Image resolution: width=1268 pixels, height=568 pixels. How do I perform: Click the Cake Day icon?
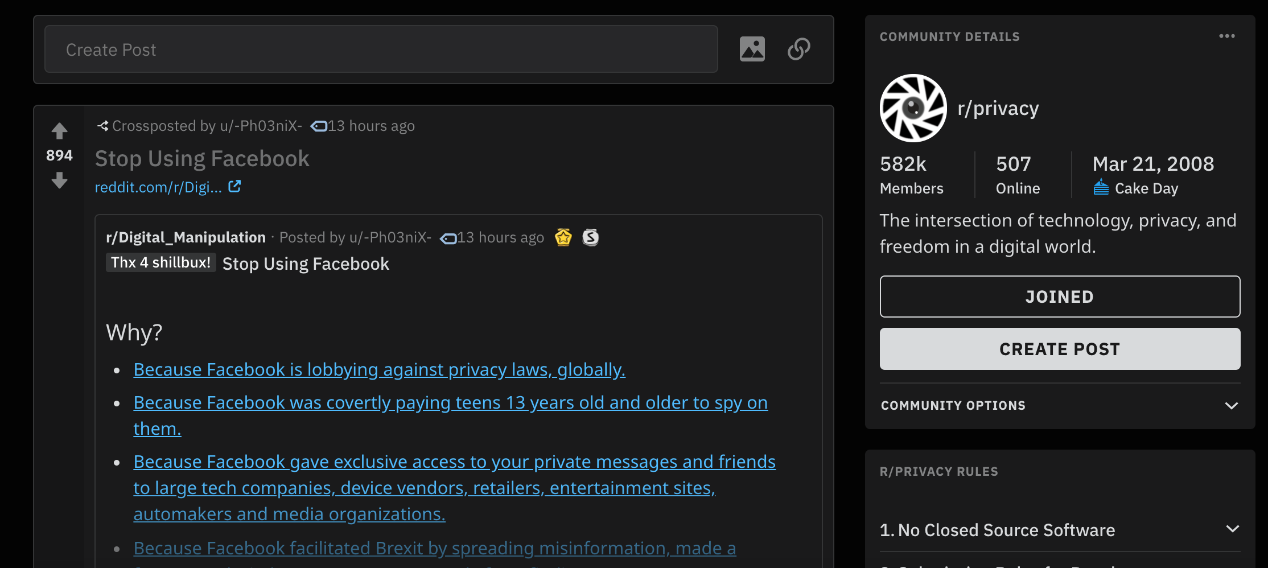pyautogui.click(x=1101, y=187)
